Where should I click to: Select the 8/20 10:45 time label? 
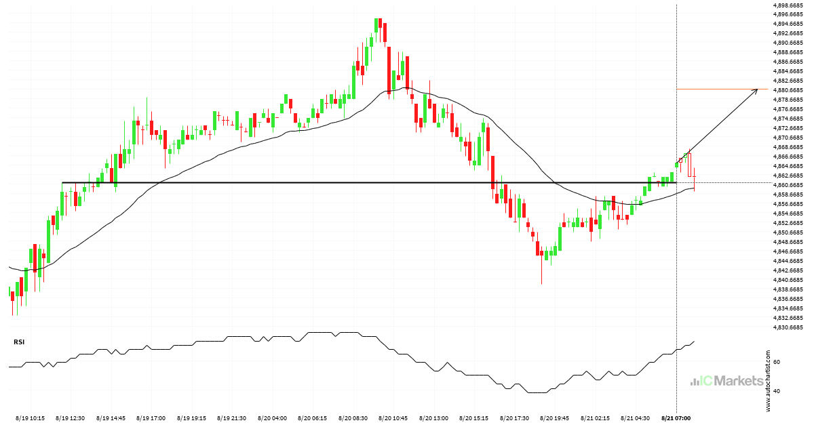(394, 418)
